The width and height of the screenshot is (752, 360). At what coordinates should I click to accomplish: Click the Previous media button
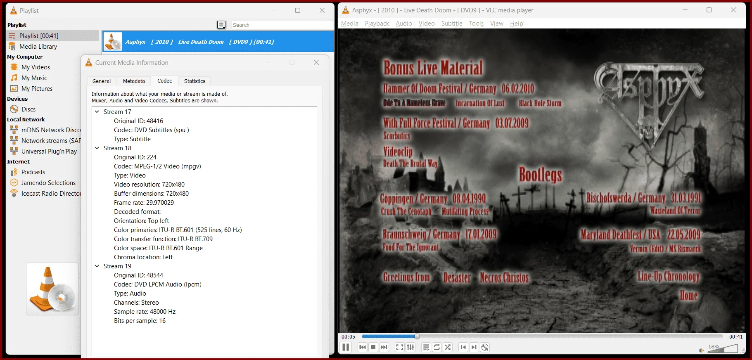point(363,347)
